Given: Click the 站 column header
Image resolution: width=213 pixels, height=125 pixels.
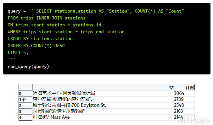Looking at the screenshot, I should (x=103, y=87).
